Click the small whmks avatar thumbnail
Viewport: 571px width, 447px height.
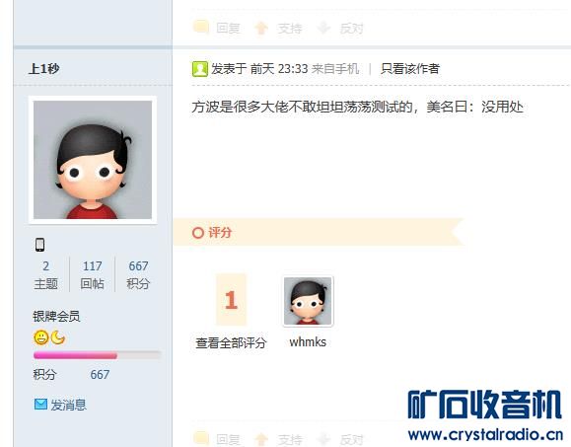click(308, 301)
